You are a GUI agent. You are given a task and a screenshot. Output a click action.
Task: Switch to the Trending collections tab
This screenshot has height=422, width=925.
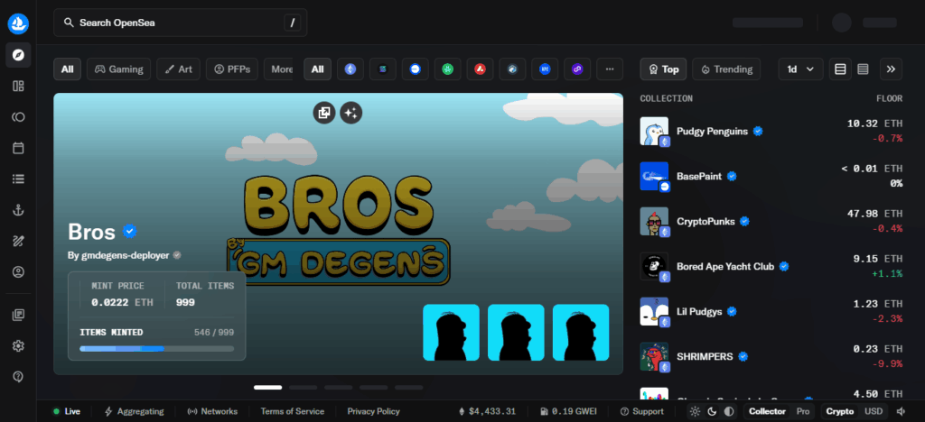[726, 69]
